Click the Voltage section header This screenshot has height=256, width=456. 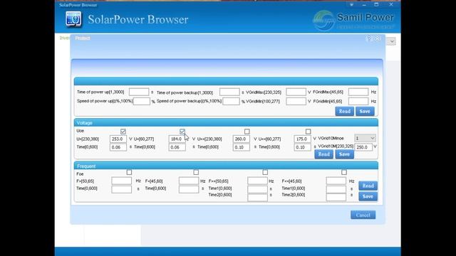click(226, 123)
